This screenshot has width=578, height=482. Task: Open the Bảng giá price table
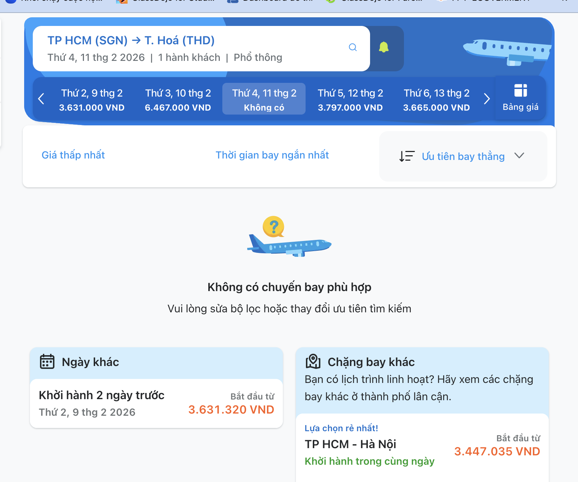coord(520,98)
